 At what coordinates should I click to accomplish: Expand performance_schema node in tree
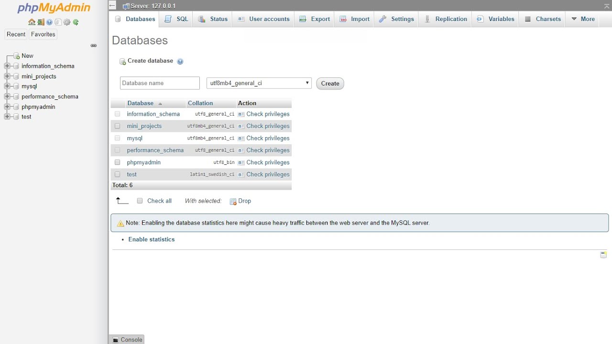(7, 97)
